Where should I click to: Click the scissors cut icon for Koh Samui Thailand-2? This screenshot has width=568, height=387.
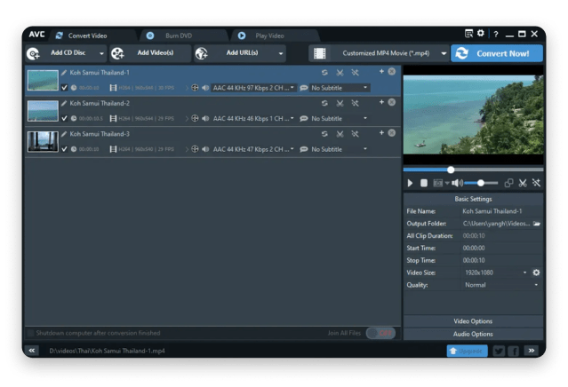tap(340, 104)
